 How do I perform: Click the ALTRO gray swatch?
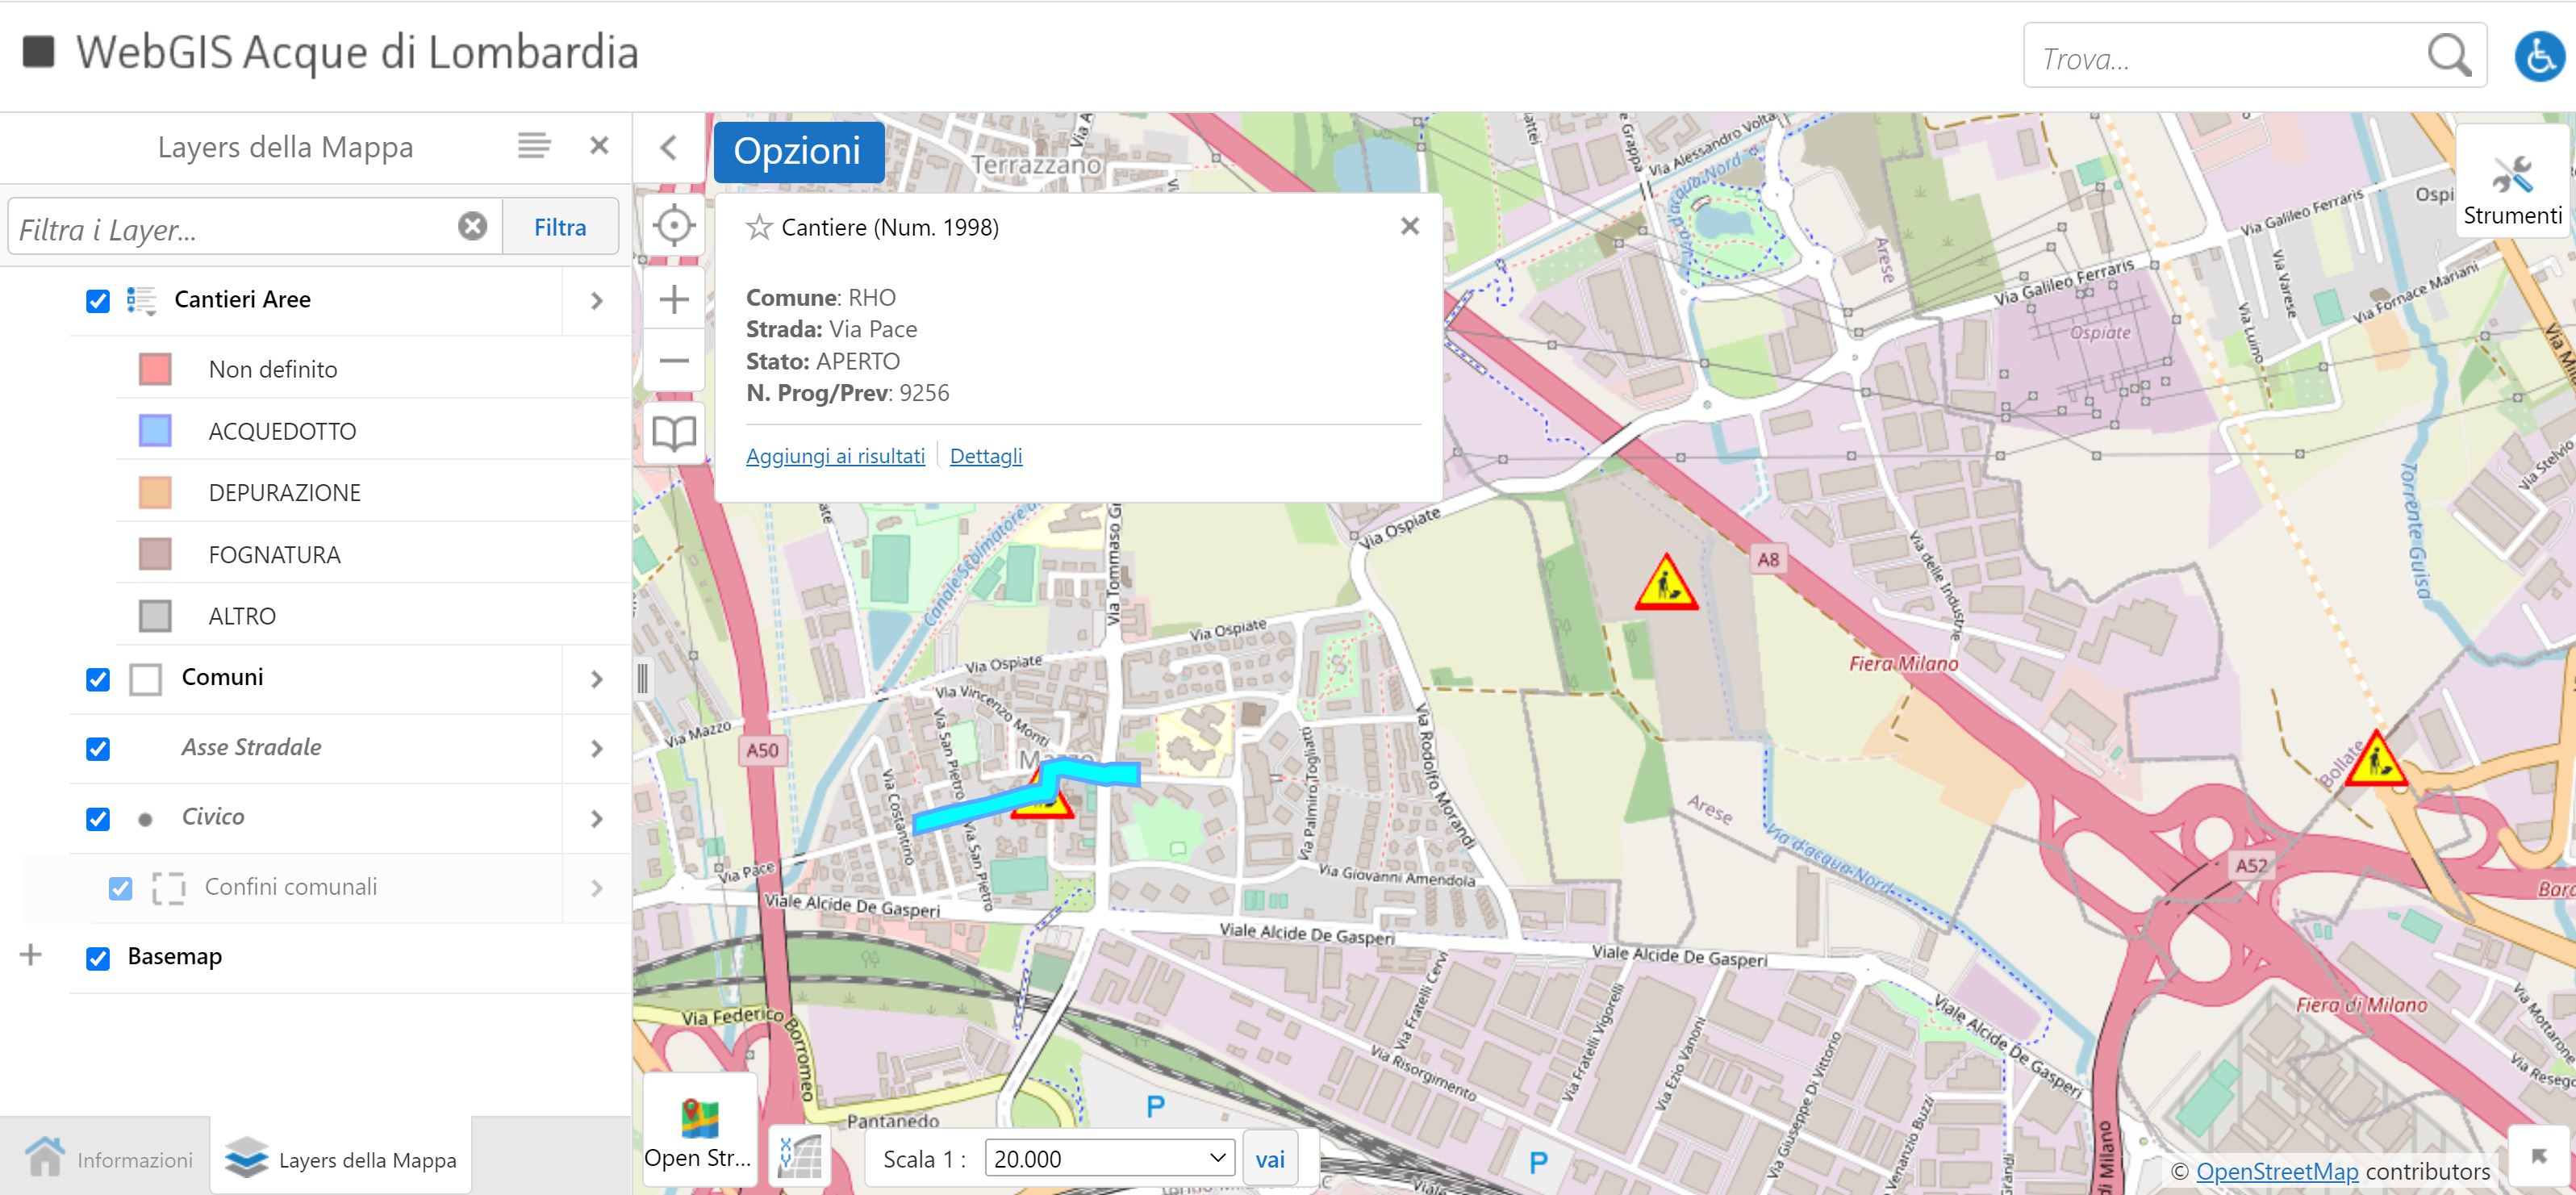pos(155,616)
